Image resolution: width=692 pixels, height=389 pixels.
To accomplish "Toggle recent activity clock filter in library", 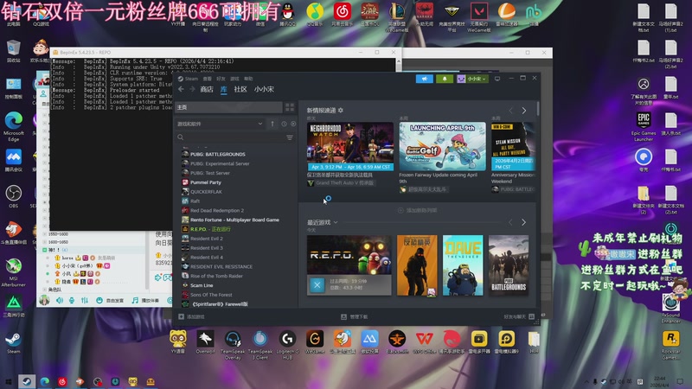I will tap(284, 124).
